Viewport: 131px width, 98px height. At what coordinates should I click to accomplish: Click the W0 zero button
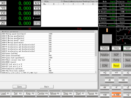(x=3, y=18)
